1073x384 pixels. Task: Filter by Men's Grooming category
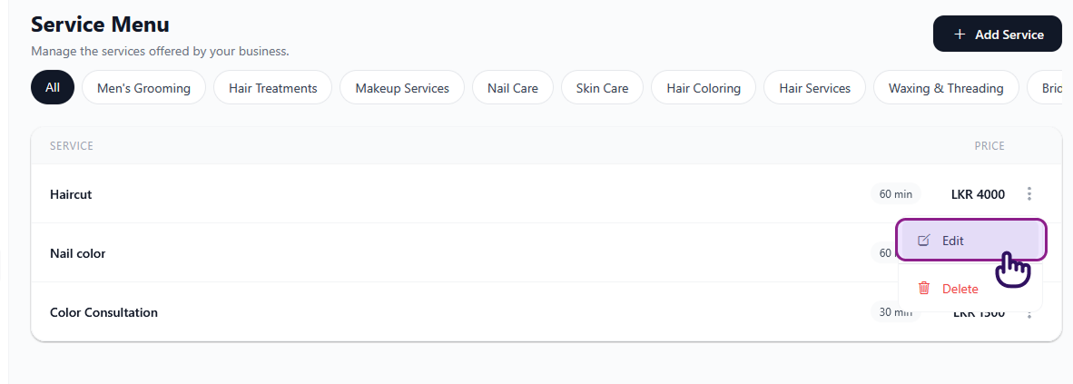click(x=143, y=88)
